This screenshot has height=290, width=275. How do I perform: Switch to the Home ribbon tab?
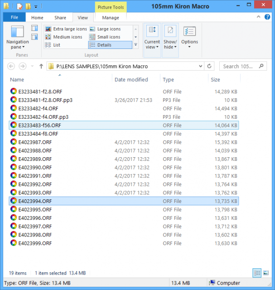tap(37, 18)
